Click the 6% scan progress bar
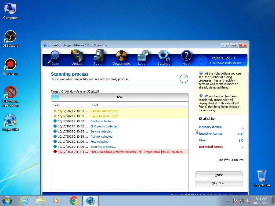Image resolution: width=275 pixels, height=206 pixels. (120, 97)
